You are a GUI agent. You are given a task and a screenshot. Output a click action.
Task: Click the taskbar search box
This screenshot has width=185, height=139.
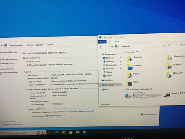(x=23, y=133)
